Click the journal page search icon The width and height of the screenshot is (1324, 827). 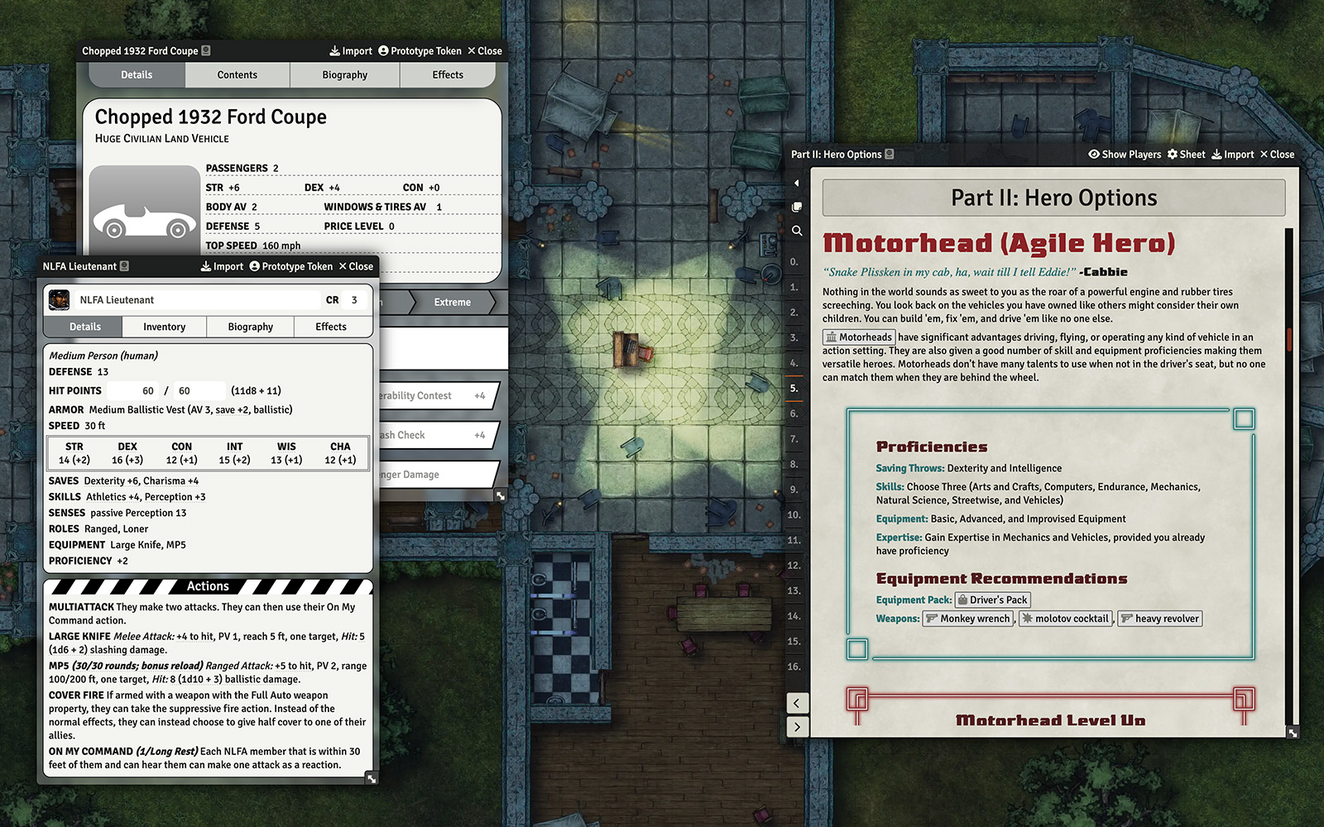[x=796, y=231]
